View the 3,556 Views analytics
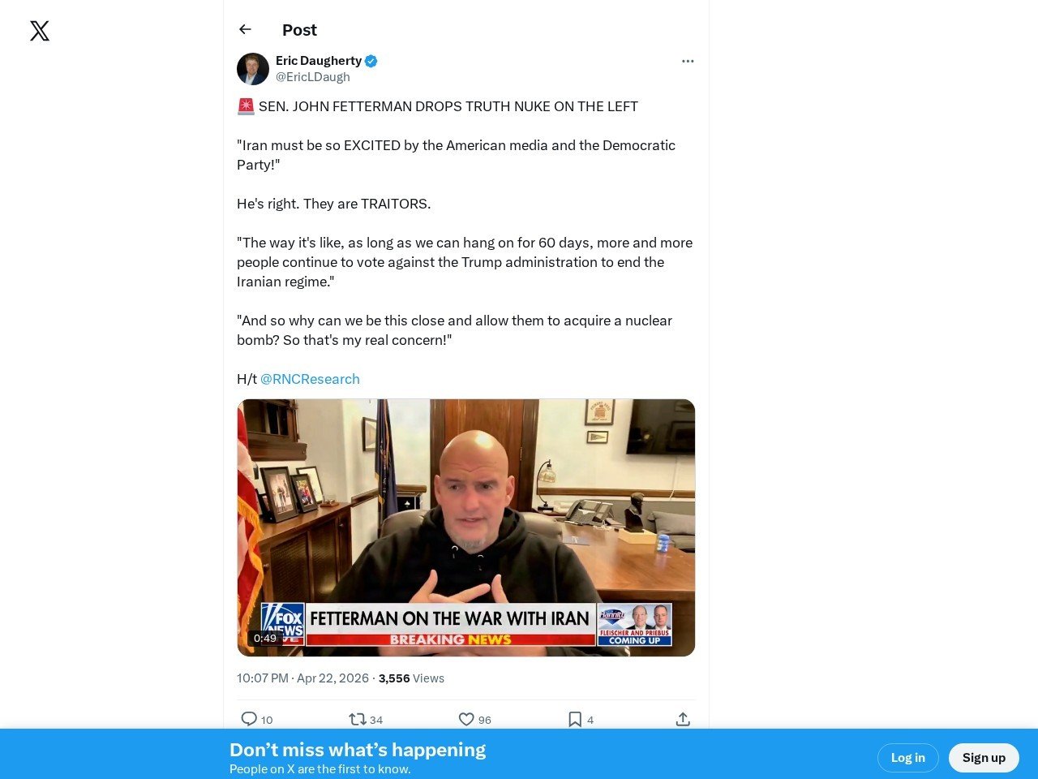Viewport: 1038px width, 779px height. click(x=411, y=678)
